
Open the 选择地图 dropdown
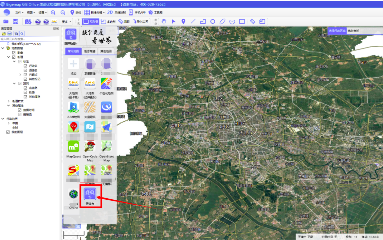(71, 43)
